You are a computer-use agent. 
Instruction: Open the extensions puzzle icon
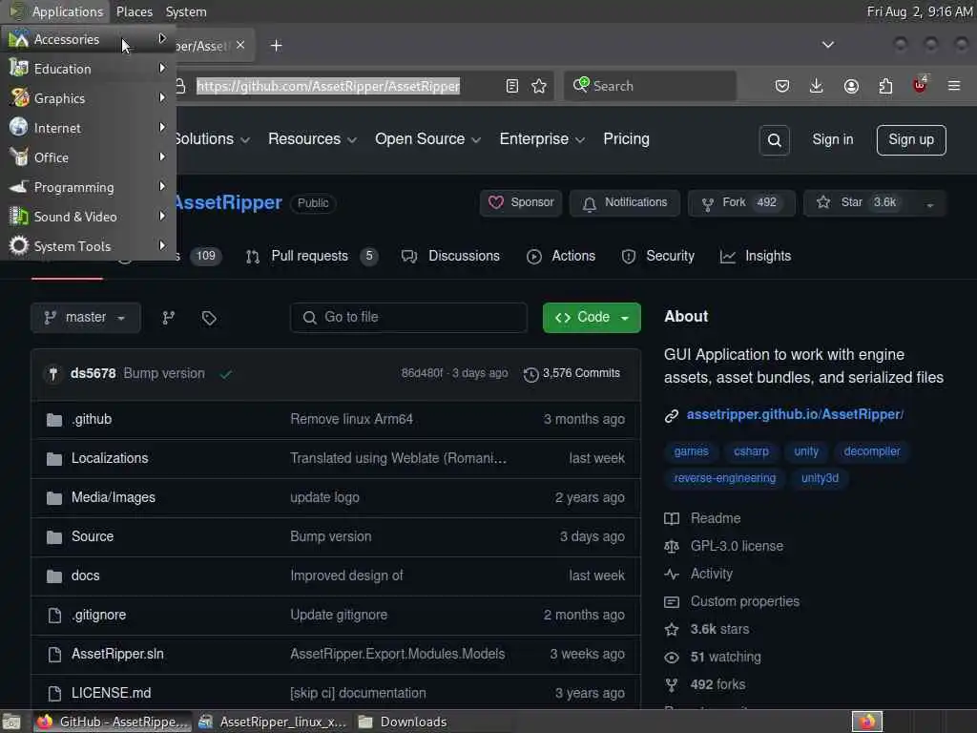[885, 86]
